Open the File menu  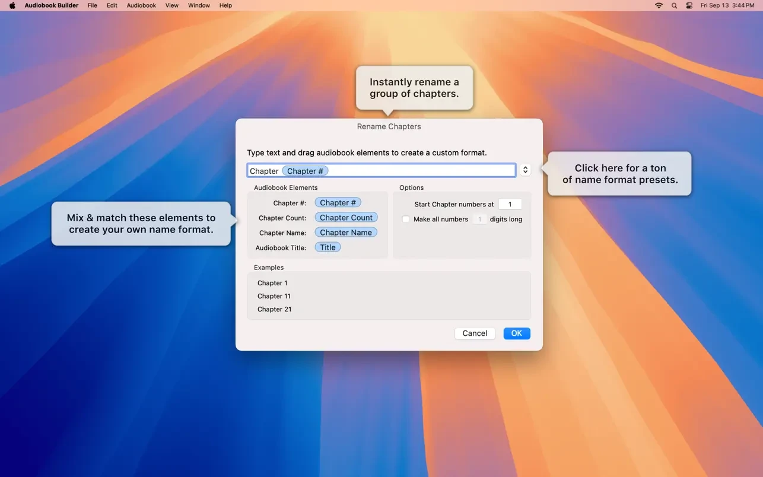[93, 5]
